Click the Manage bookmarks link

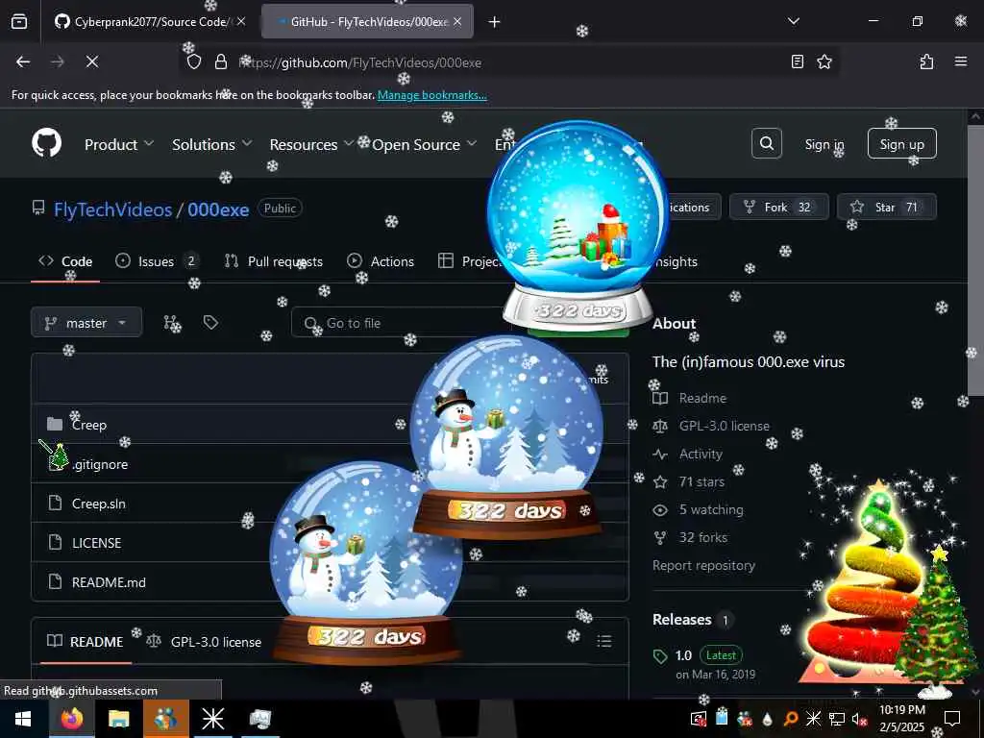(431, 95)
